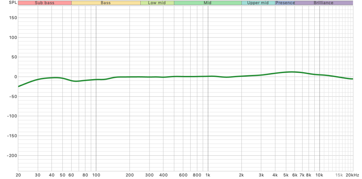Click the Mid band header
This screenshot has width=362, height=179.
(208, 3)
